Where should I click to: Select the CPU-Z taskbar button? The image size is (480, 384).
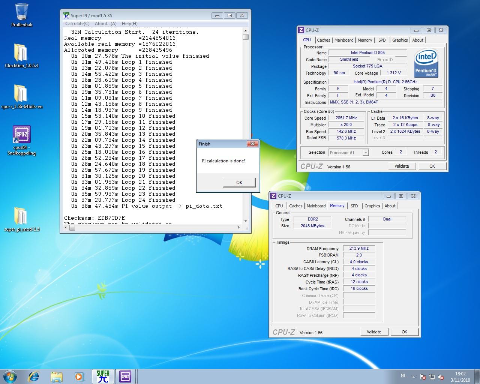point(125,376)
